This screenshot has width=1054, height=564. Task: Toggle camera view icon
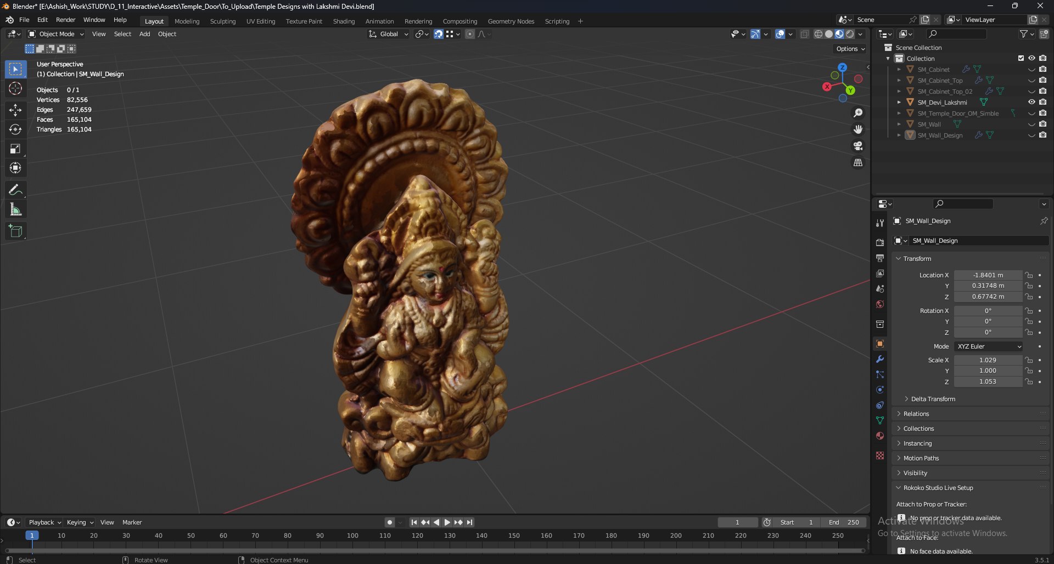click(x=858, y=146)
